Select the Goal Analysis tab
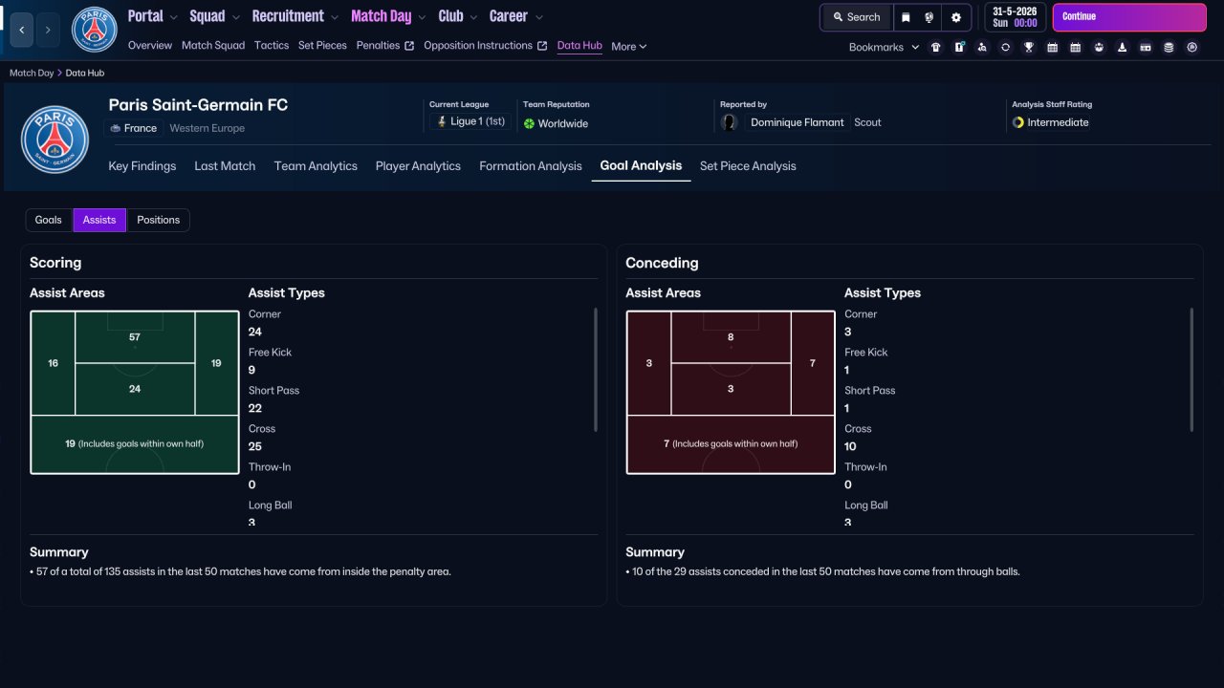This screenshot has width=1224, height=688. point(641,165)
